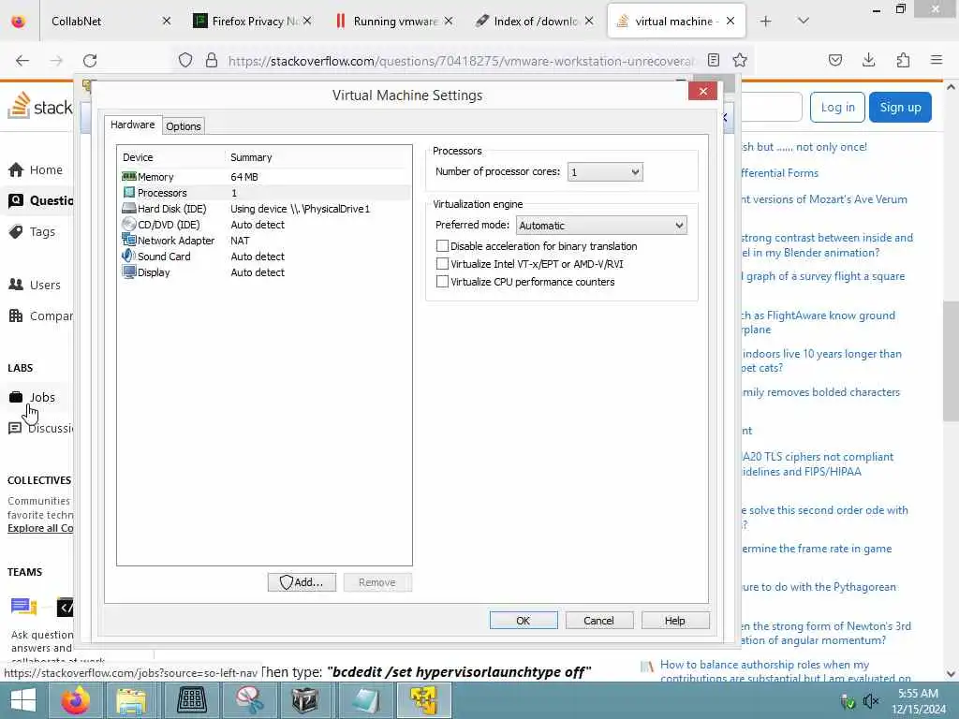959x719 pixels.
Task: Open the FlightAware related question link
Action: [819, 322]
